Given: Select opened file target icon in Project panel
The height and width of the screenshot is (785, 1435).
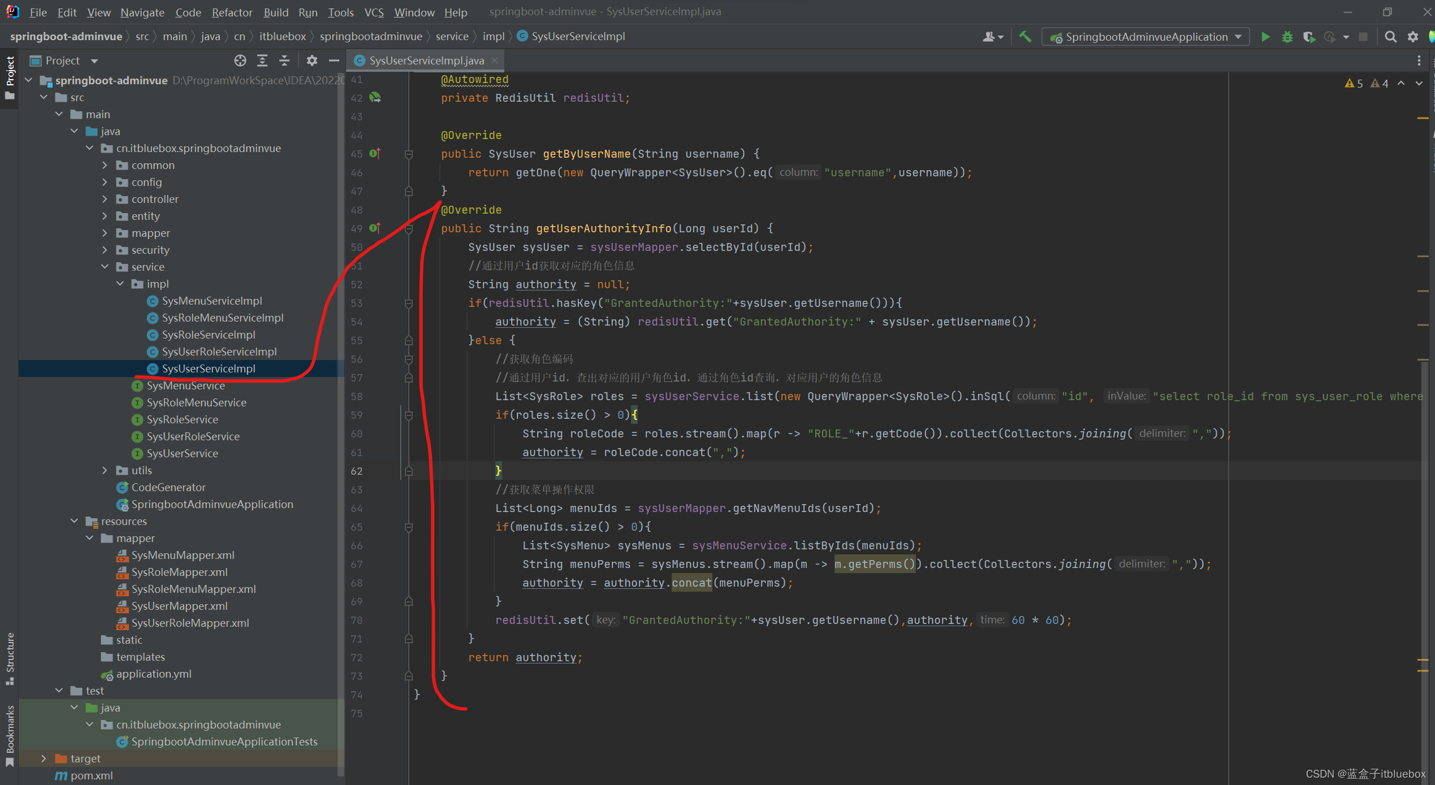Looking at the screenshot, I should [240, 60].
